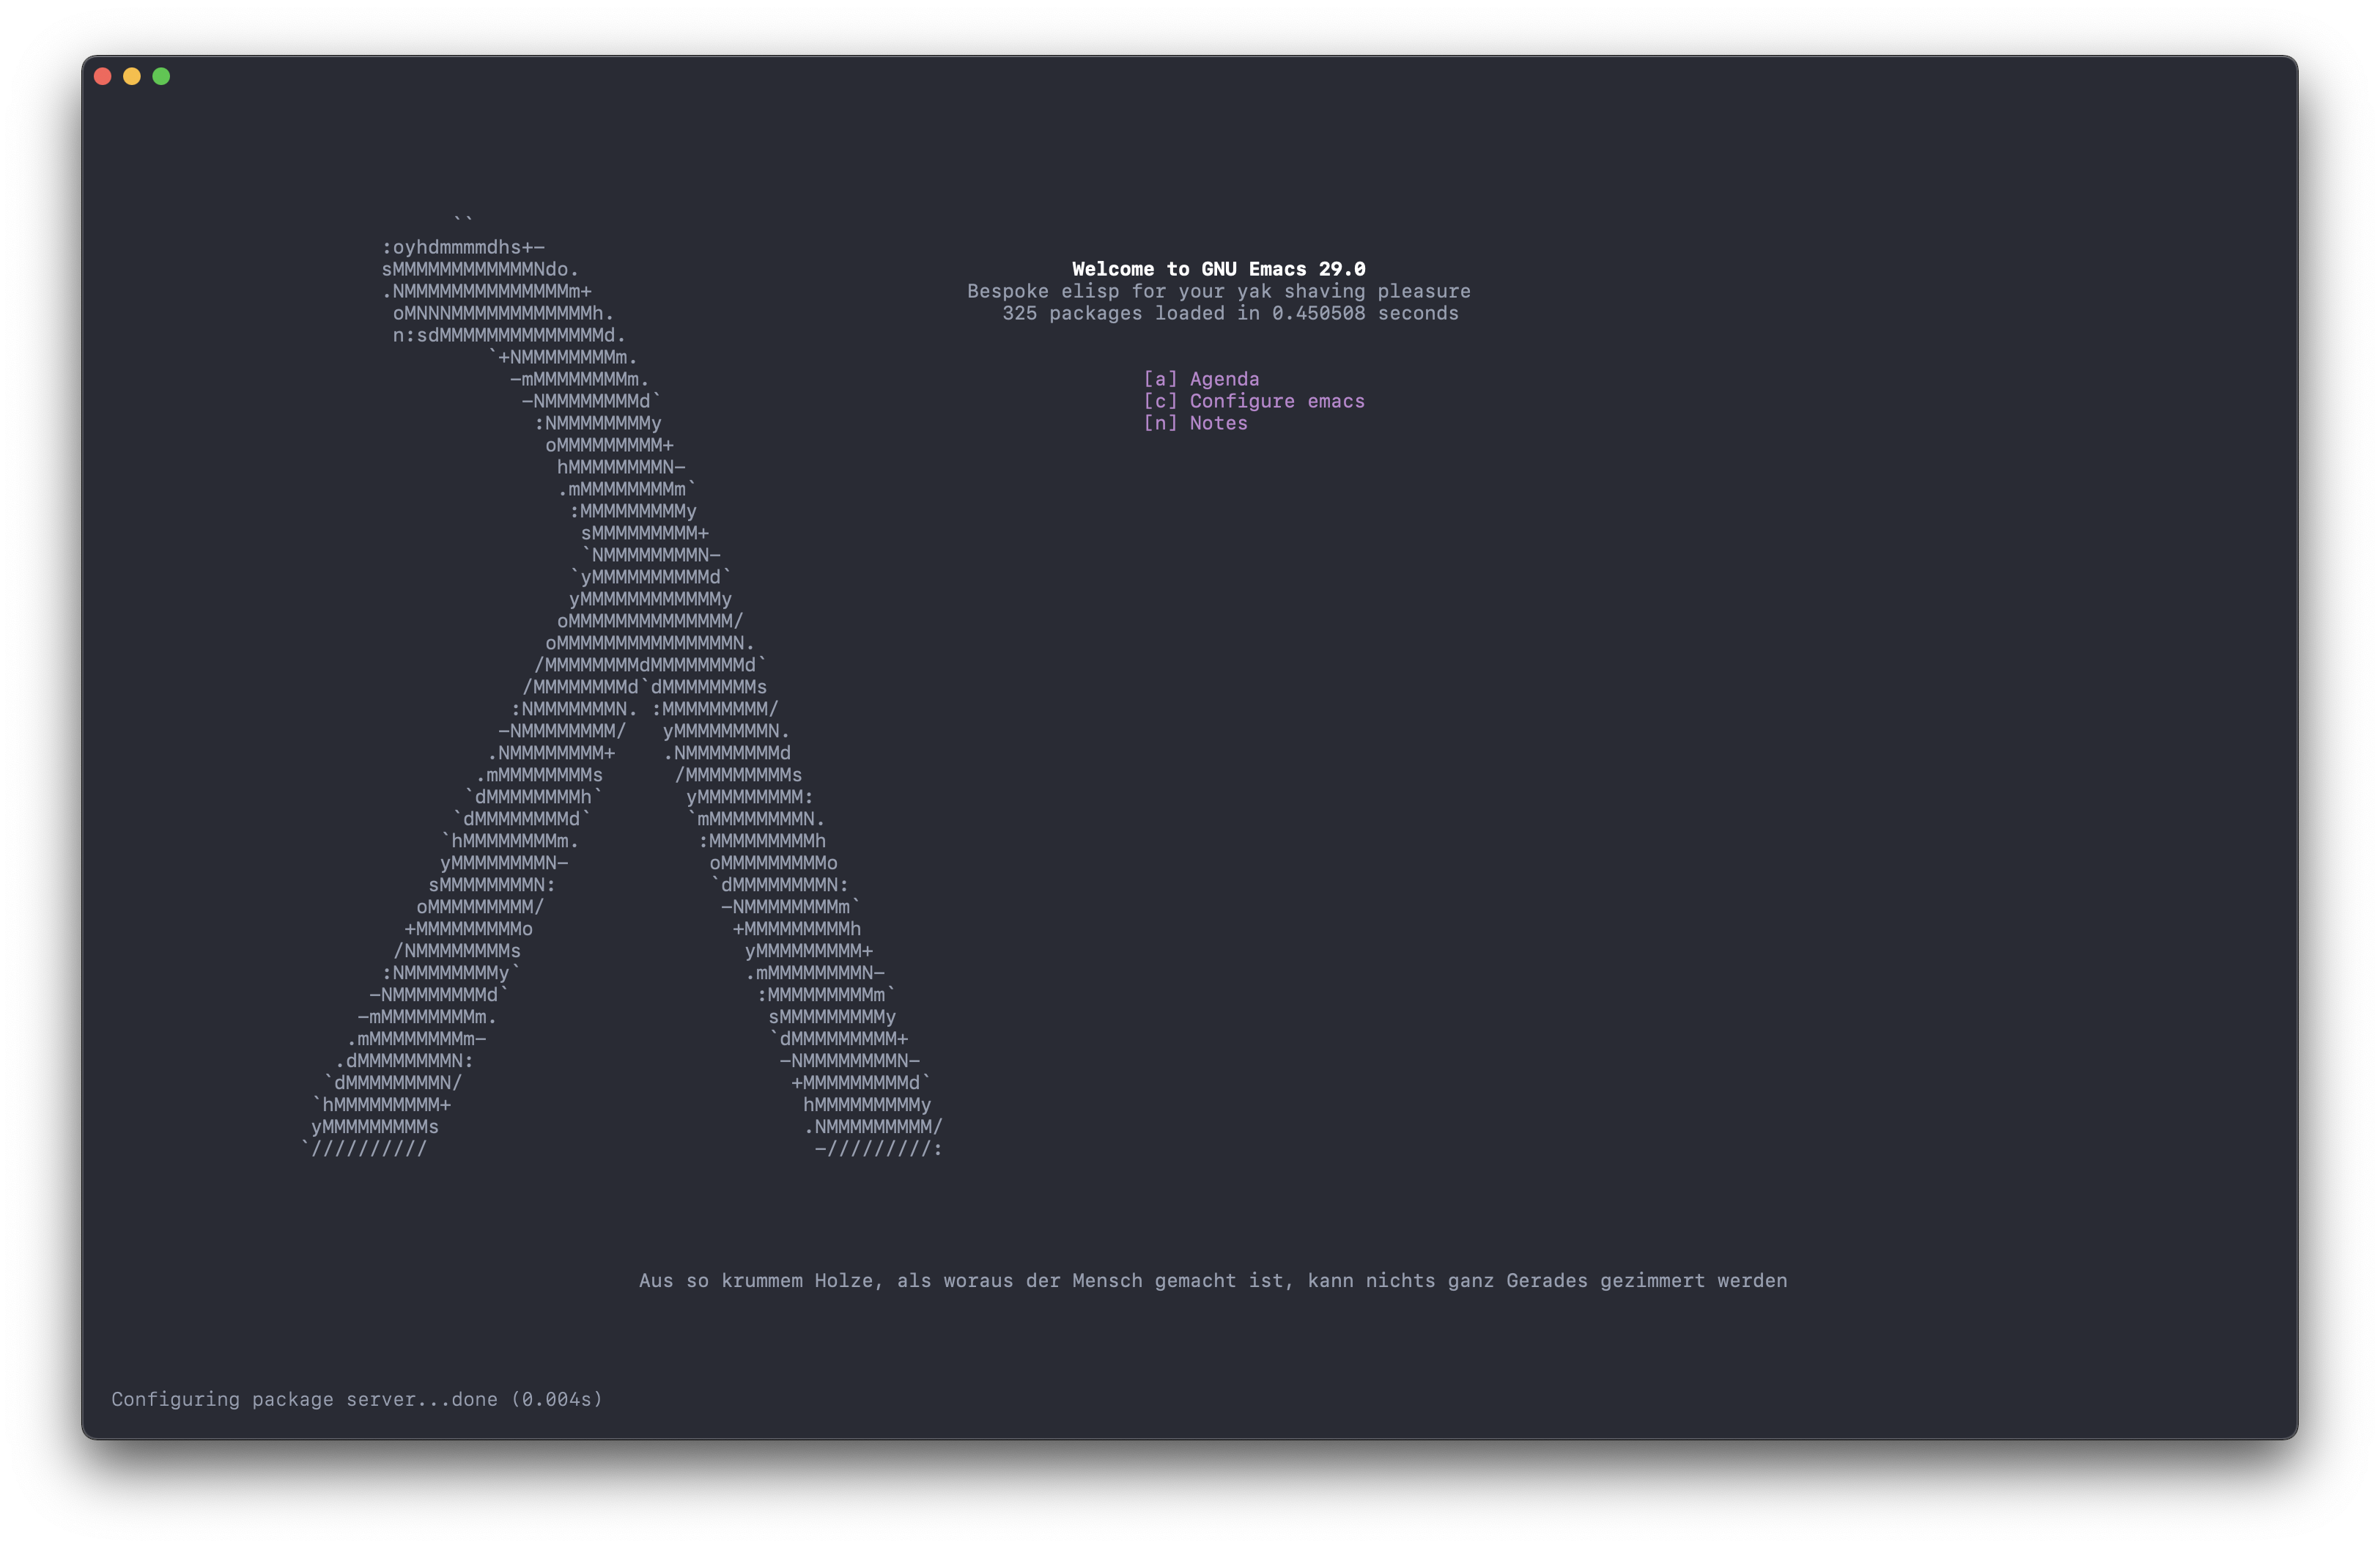Open the Agenda link
The image size is (2380, 1548).
click(x=1224, y=379)
